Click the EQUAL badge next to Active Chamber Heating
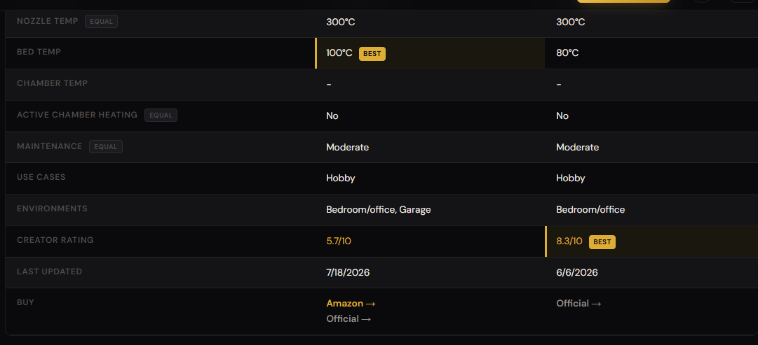758x345 pixels. point(161,115)
